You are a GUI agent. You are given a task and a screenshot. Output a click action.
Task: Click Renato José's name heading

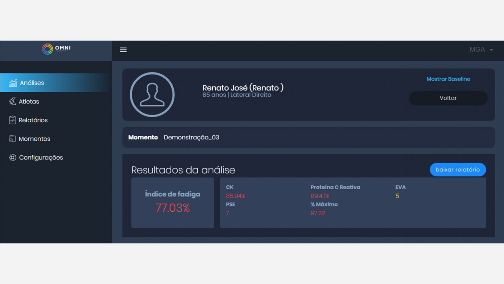point(243,88)
